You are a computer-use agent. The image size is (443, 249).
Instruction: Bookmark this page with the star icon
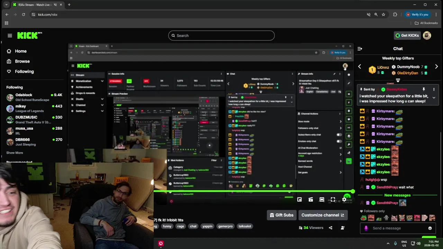click(x=383, y=15)
